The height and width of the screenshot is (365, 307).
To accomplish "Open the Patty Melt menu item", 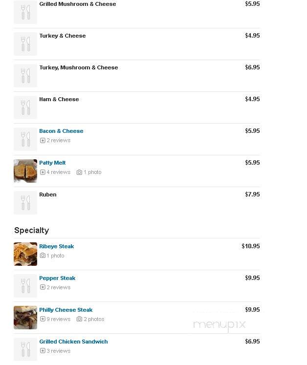I will point(52,163).
